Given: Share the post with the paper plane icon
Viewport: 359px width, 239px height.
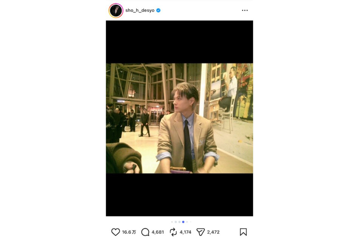Looking at the screenshot, I should coord(200,232).
